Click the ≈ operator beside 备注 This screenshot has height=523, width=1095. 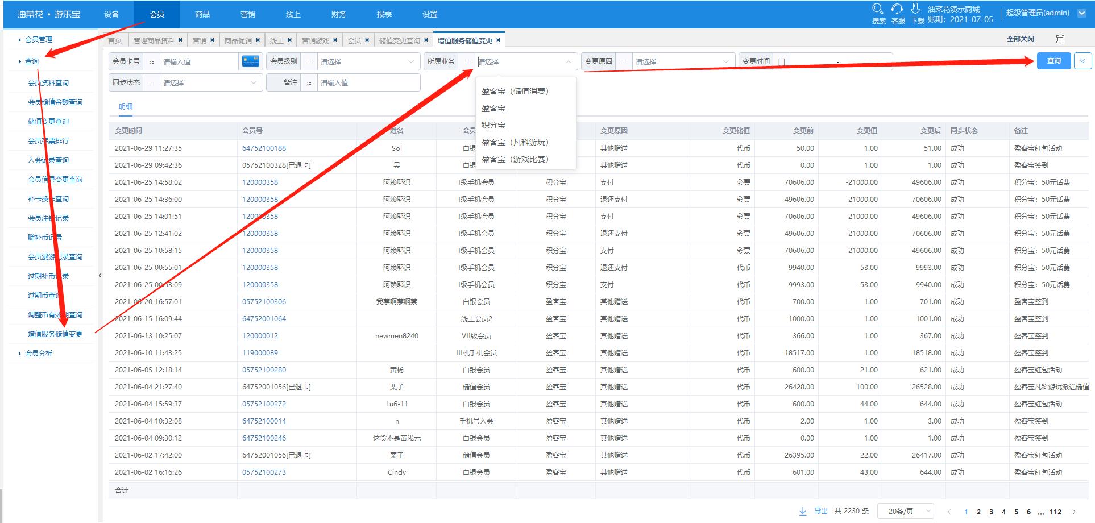309,82
